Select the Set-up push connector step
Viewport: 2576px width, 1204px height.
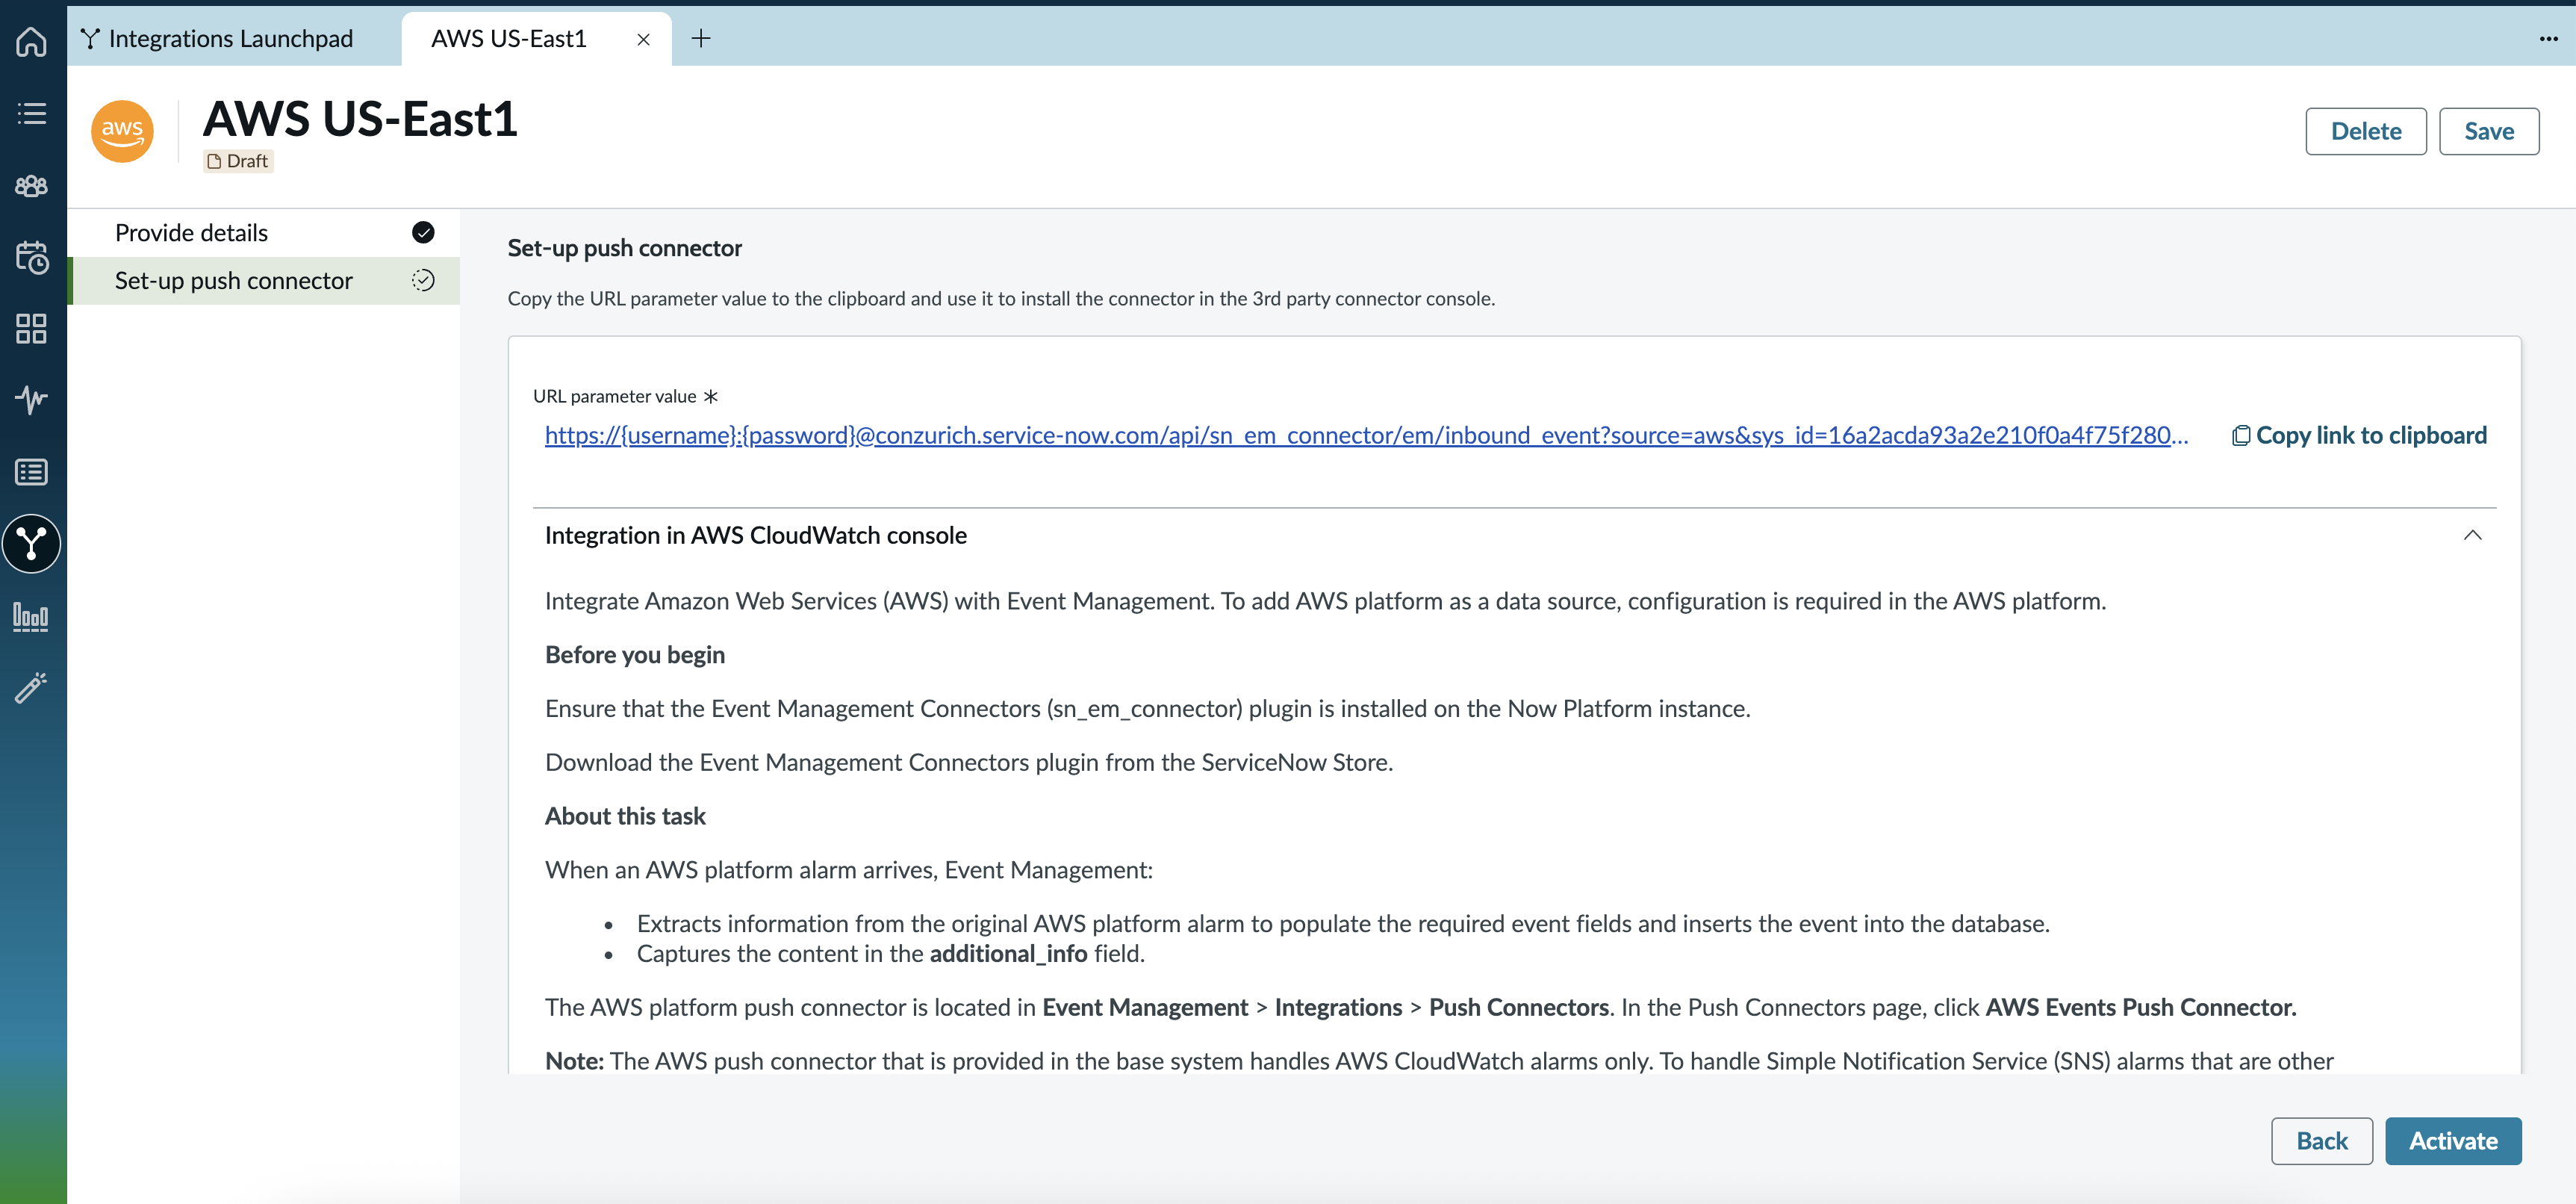264,280
